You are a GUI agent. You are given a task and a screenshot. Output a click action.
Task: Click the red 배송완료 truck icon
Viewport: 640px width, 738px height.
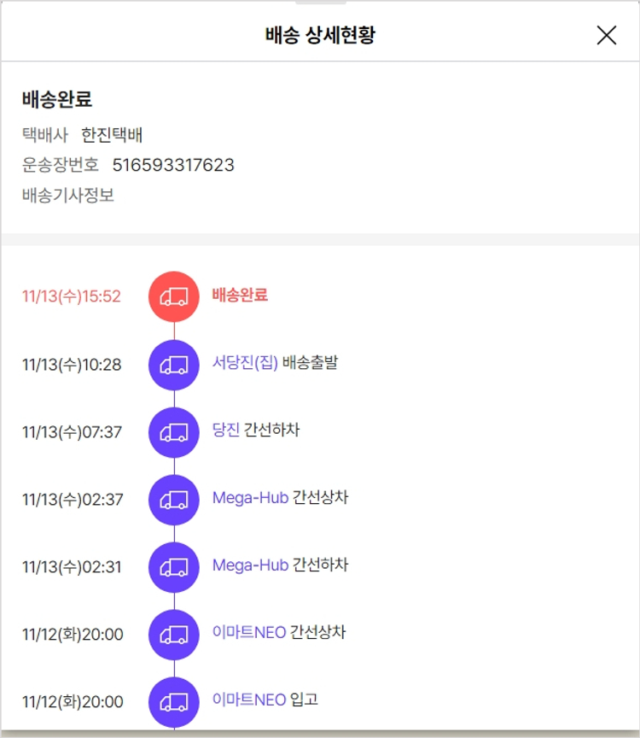pos(174,296)
